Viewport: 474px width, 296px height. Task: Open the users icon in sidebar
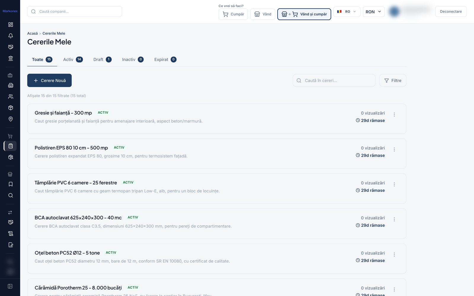click(11, 96)
